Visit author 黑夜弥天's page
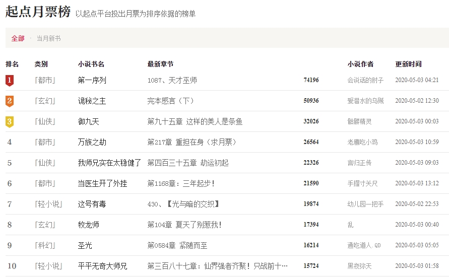Screen dimensions: 449x278 point(359,266)
